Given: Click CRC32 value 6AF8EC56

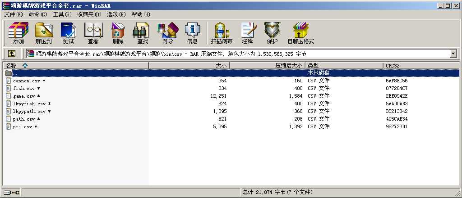Looking at the screenshot, I should [x=397, y=81].
